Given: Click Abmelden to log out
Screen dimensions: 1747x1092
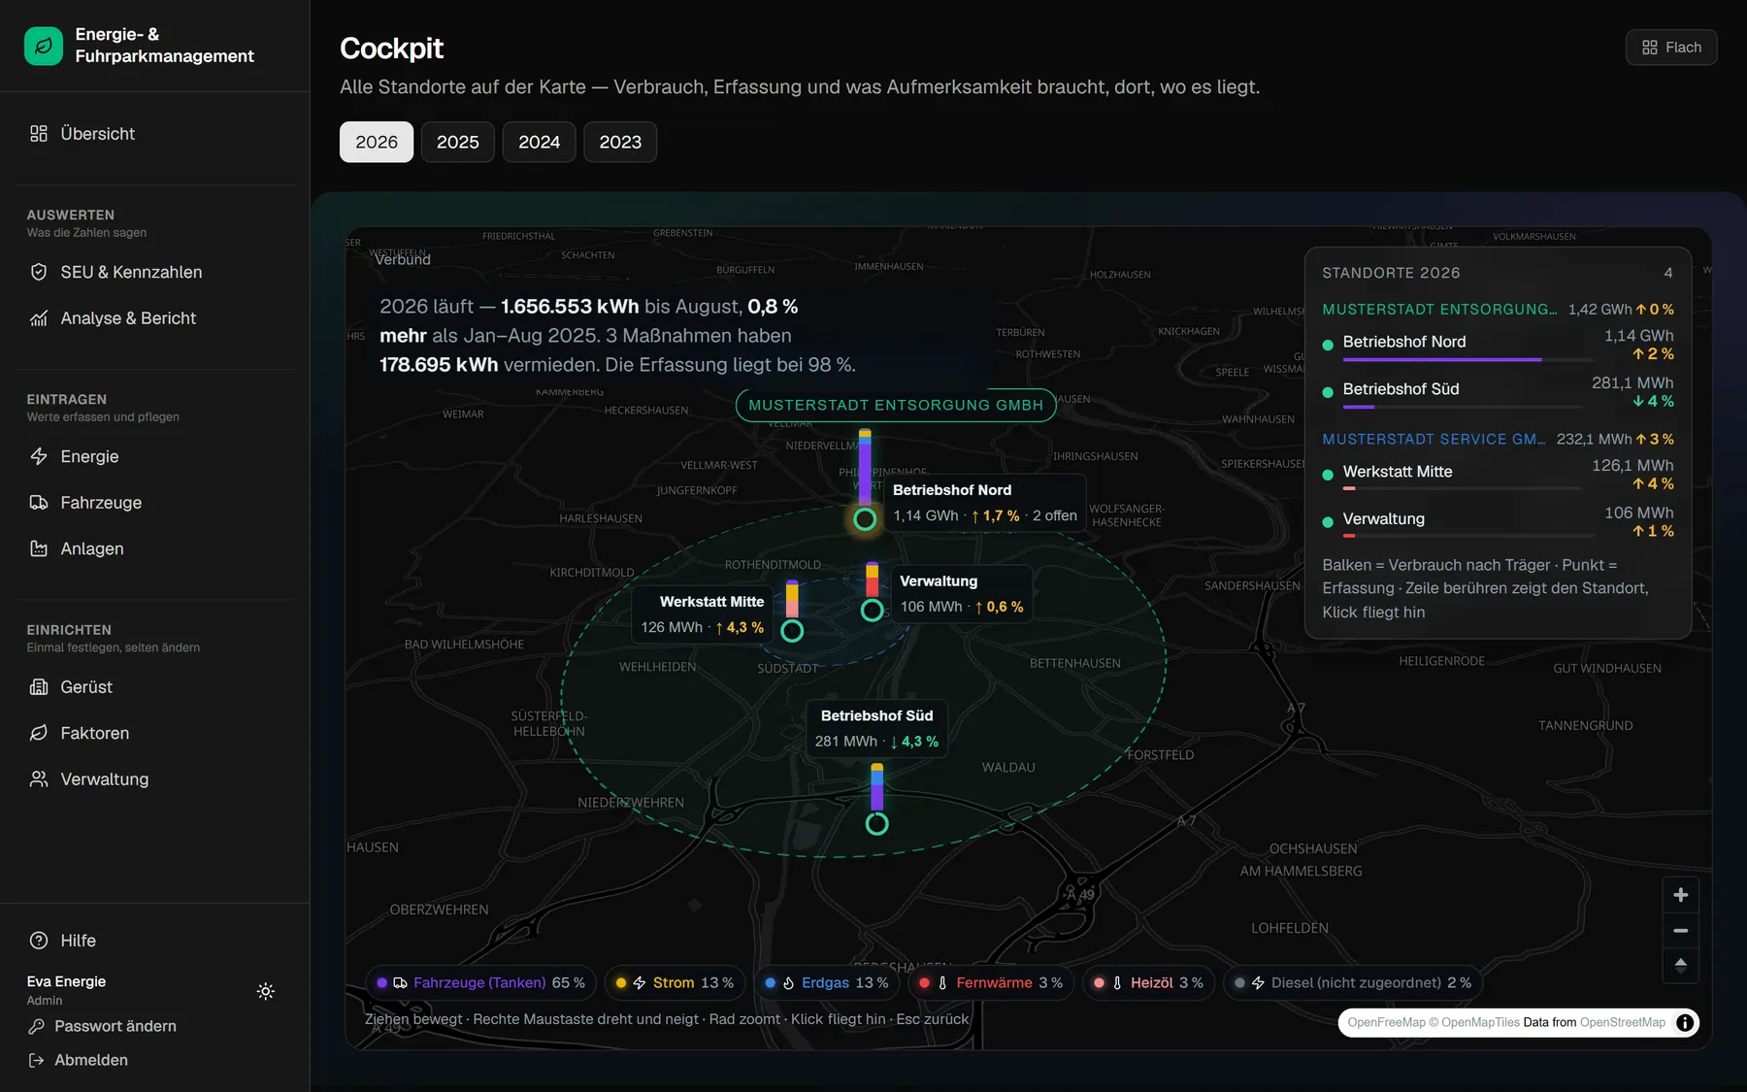Looking at the screenshot, I should click(79, 1060).
